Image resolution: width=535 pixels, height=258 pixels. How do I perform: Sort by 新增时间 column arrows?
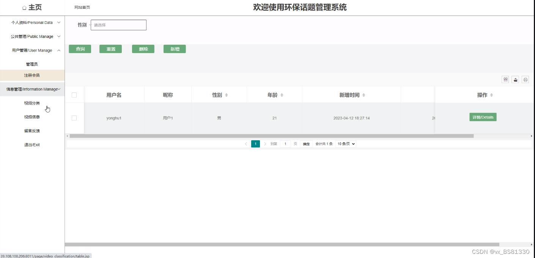coord(363,95)
